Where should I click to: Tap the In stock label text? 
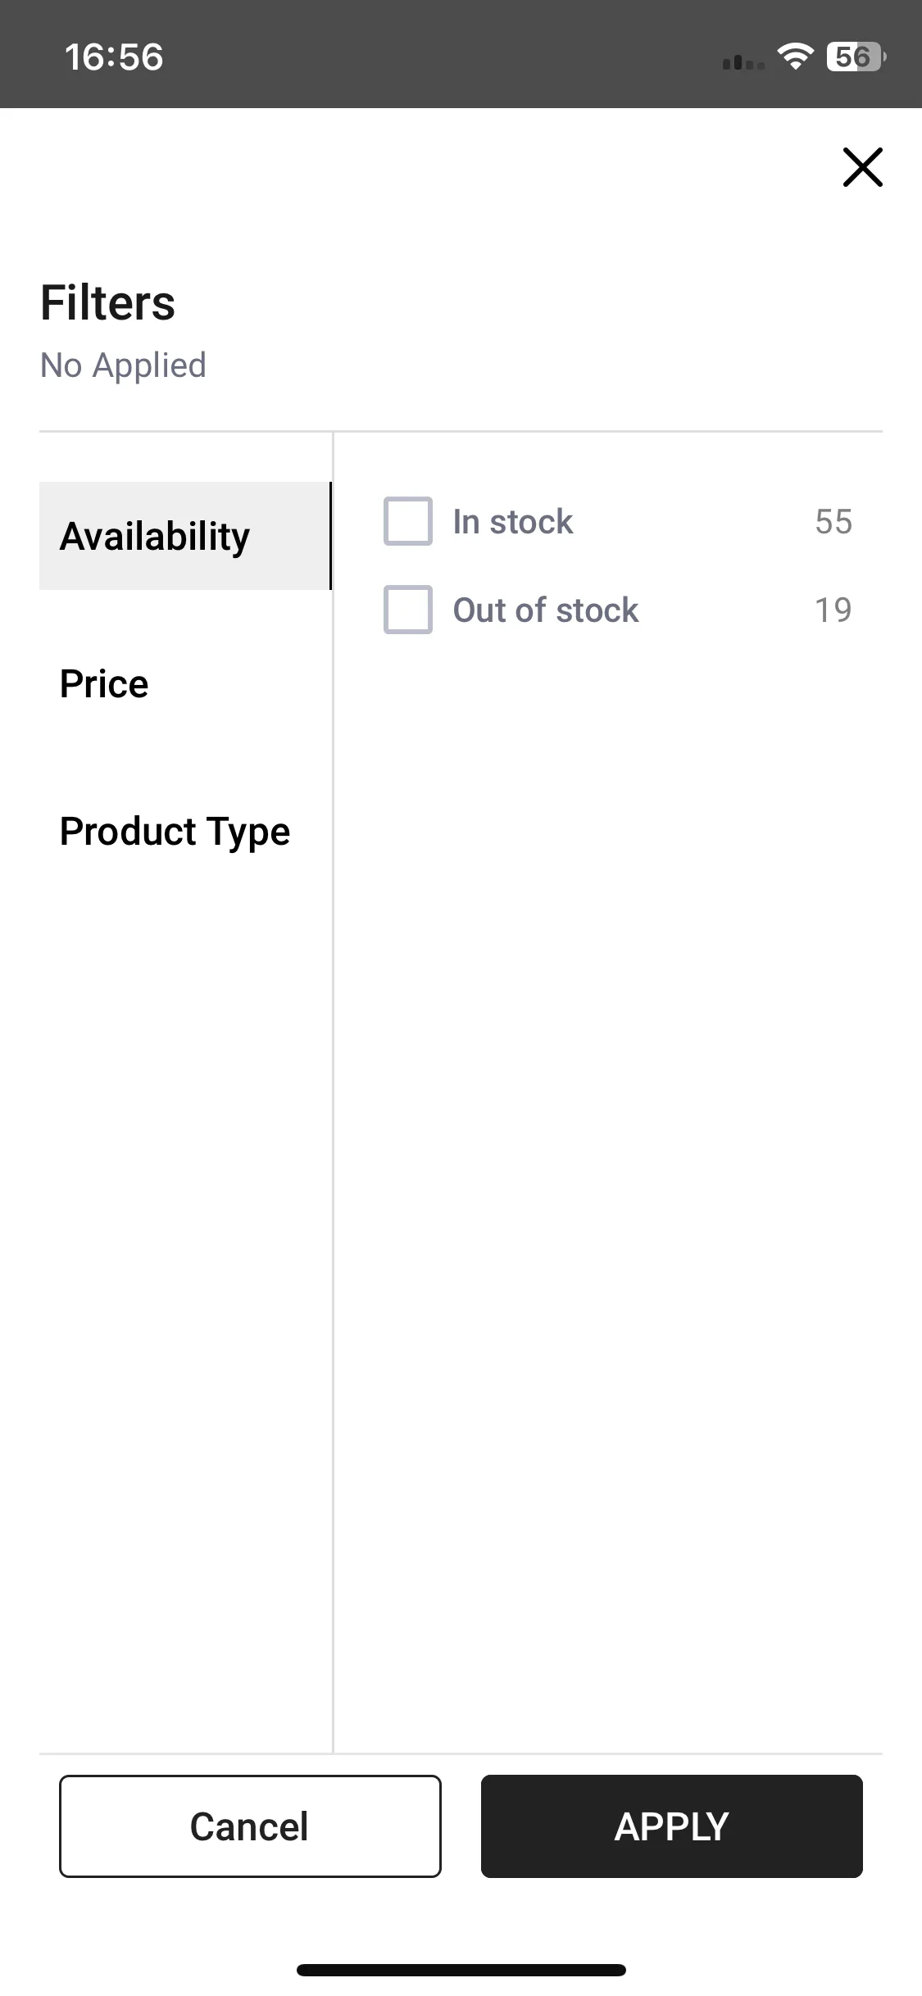513,522
